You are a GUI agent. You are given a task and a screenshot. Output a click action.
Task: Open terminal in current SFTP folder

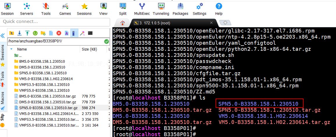90,33
